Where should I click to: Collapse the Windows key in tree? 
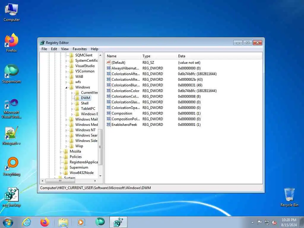pos(66,88)
